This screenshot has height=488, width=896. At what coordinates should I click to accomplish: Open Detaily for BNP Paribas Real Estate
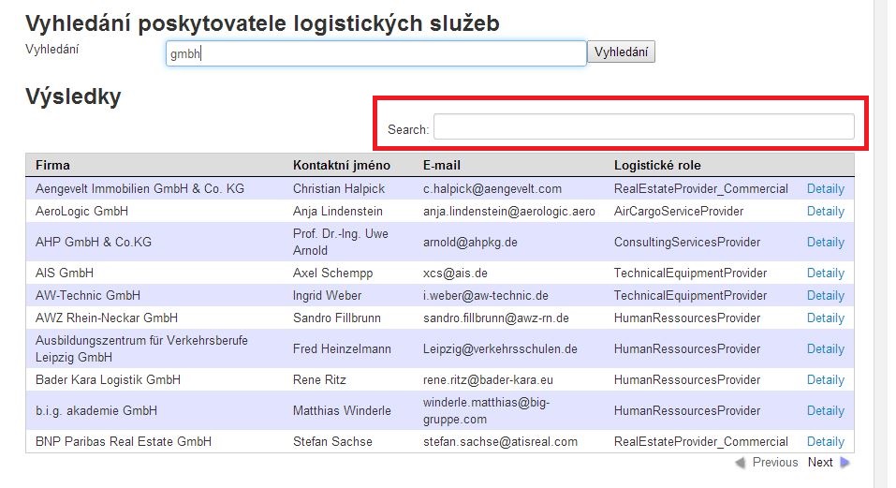825,441
